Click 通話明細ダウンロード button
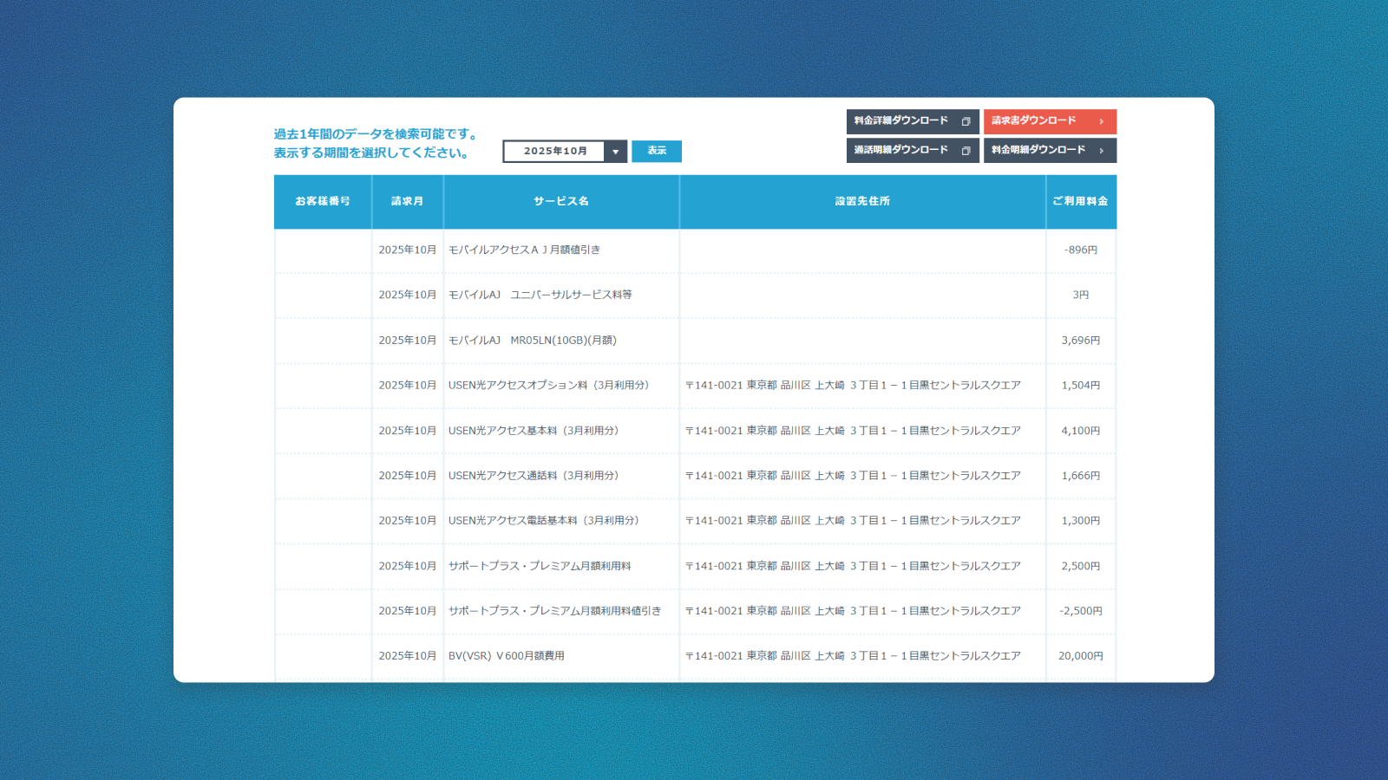 point(913,151)
